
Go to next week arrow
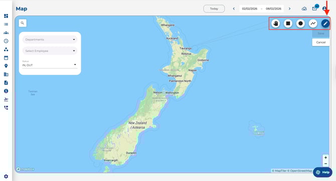[x=289, y=9]
